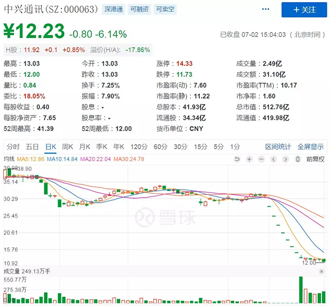Select the 周K chart tab
This screenshot has width=330, height=306.
coord(68,147)
